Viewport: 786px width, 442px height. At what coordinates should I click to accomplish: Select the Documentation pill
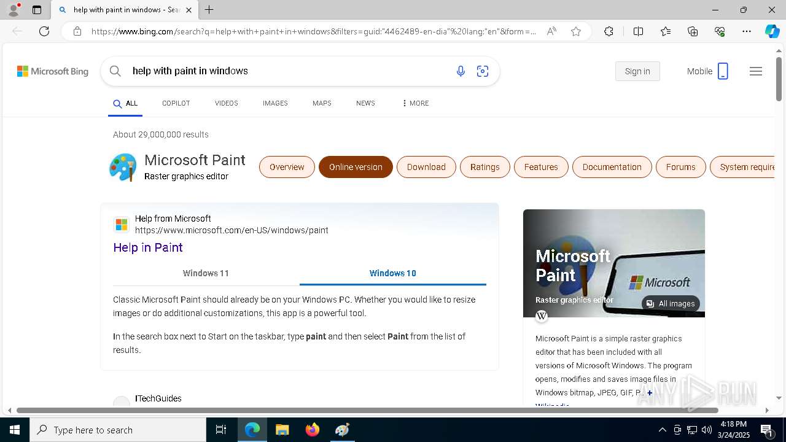tap(612, 167)
